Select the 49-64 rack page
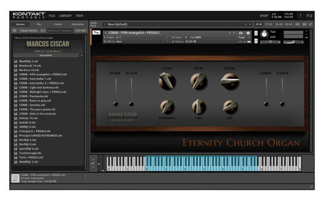Screen dimensions: 324x200 click(x=289, y=24)
